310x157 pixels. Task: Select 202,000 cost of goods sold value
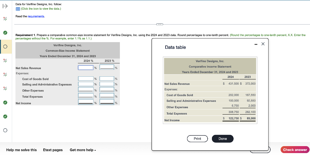click(x=233, y=95)
